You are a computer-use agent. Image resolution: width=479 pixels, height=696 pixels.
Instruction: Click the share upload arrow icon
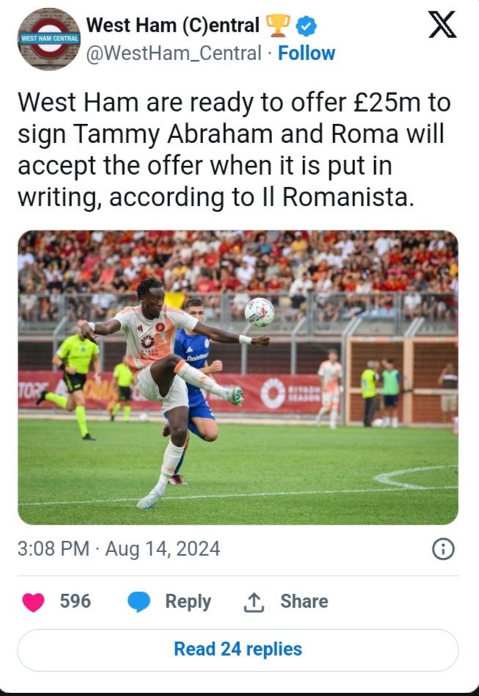coord(253,602)
